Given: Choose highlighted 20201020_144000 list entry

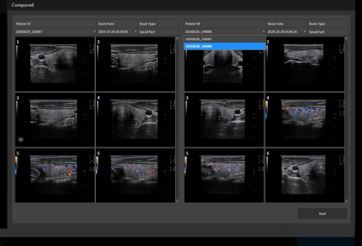Looking at the screenshot, I should pos(225,46).
